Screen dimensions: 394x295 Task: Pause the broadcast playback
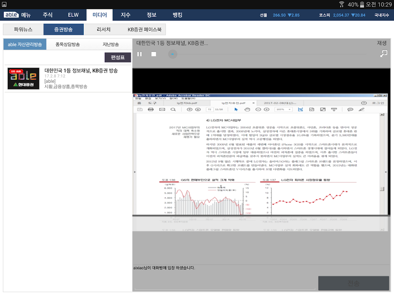[140, 54]
